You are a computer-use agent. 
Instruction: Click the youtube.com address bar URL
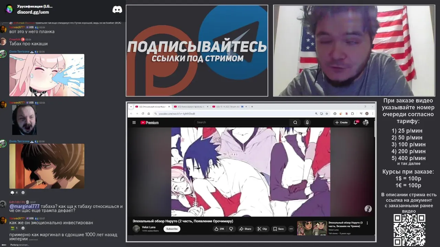click(x=177, y=114)
